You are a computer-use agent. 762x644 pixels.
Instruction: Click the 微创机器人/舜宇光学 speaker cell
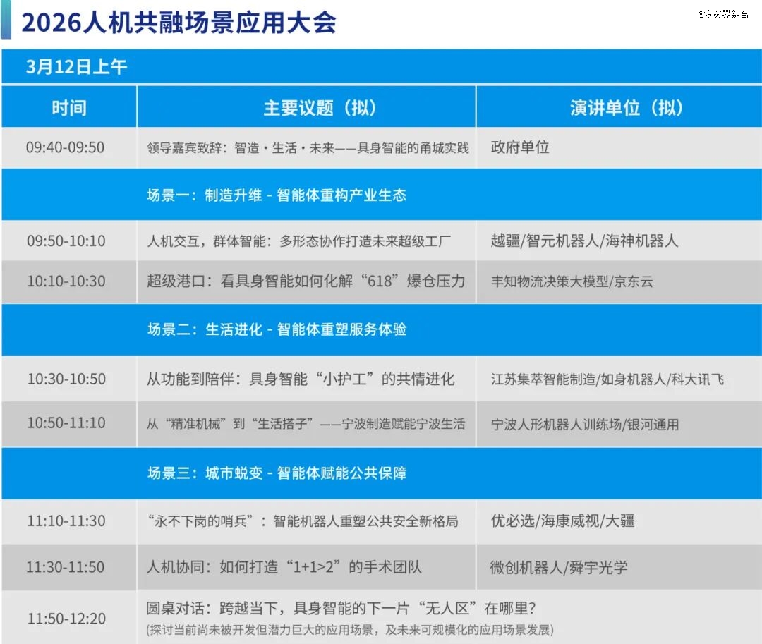click(x=559, y=567)
